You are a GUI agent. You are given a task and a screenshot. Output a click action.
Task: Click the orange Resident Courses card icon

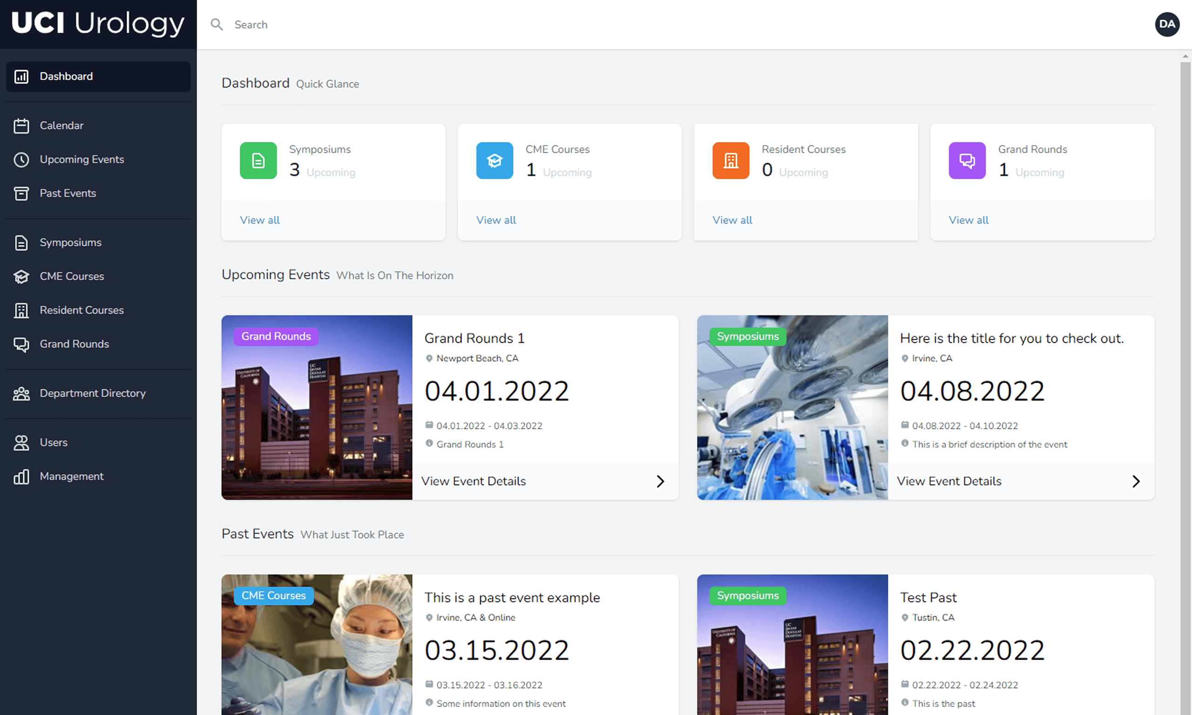pos(731,161)
